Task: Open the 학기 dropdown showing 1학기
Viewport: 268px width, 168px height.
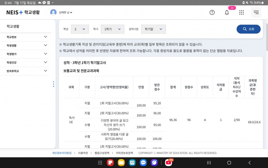Action: tap(112, 29)
